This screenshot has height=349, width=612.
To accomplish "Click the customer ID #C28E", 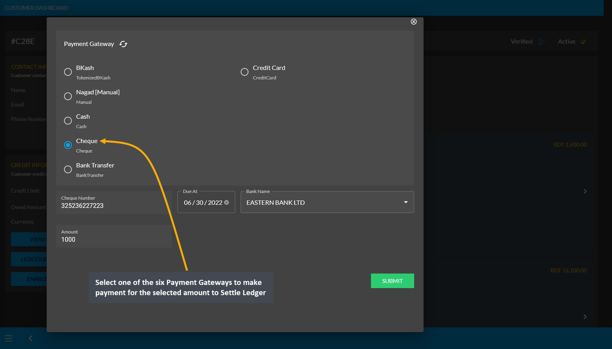I will [23, 41].
